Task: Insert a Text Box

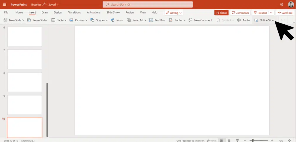Action: point(157,20)
